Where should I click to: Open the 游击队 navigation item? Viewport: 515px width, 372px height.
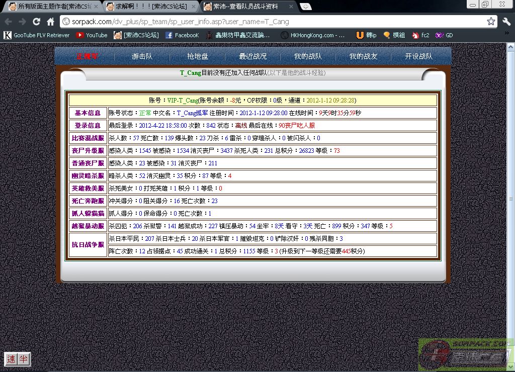(142, 56)
